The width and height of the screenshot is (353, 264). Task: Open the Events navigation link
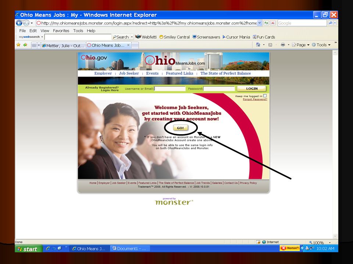pyautogui.click(x=152, y=73)
